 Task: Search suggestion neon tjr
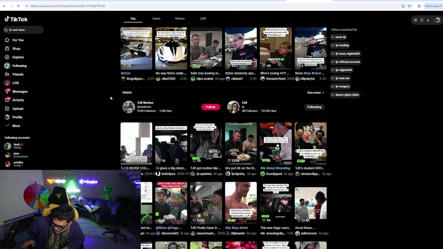pos(339,37)
